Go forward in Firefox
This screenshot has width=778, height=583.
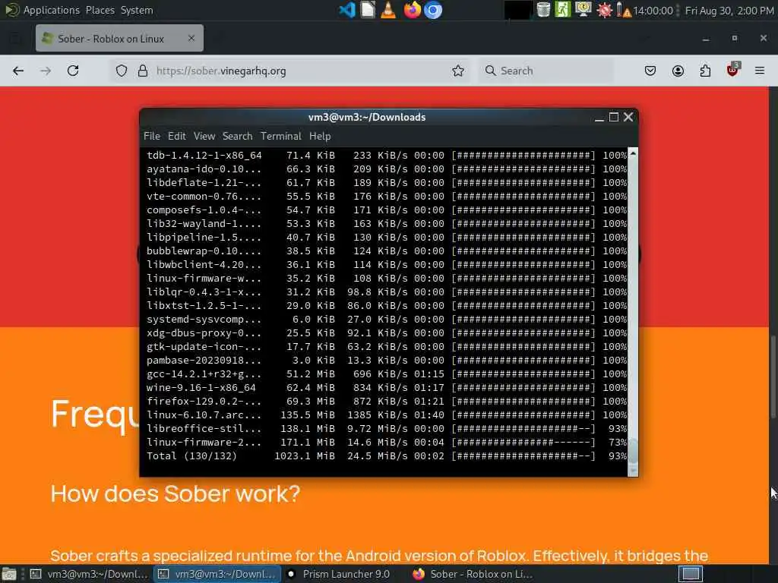(x=46, y=71)
